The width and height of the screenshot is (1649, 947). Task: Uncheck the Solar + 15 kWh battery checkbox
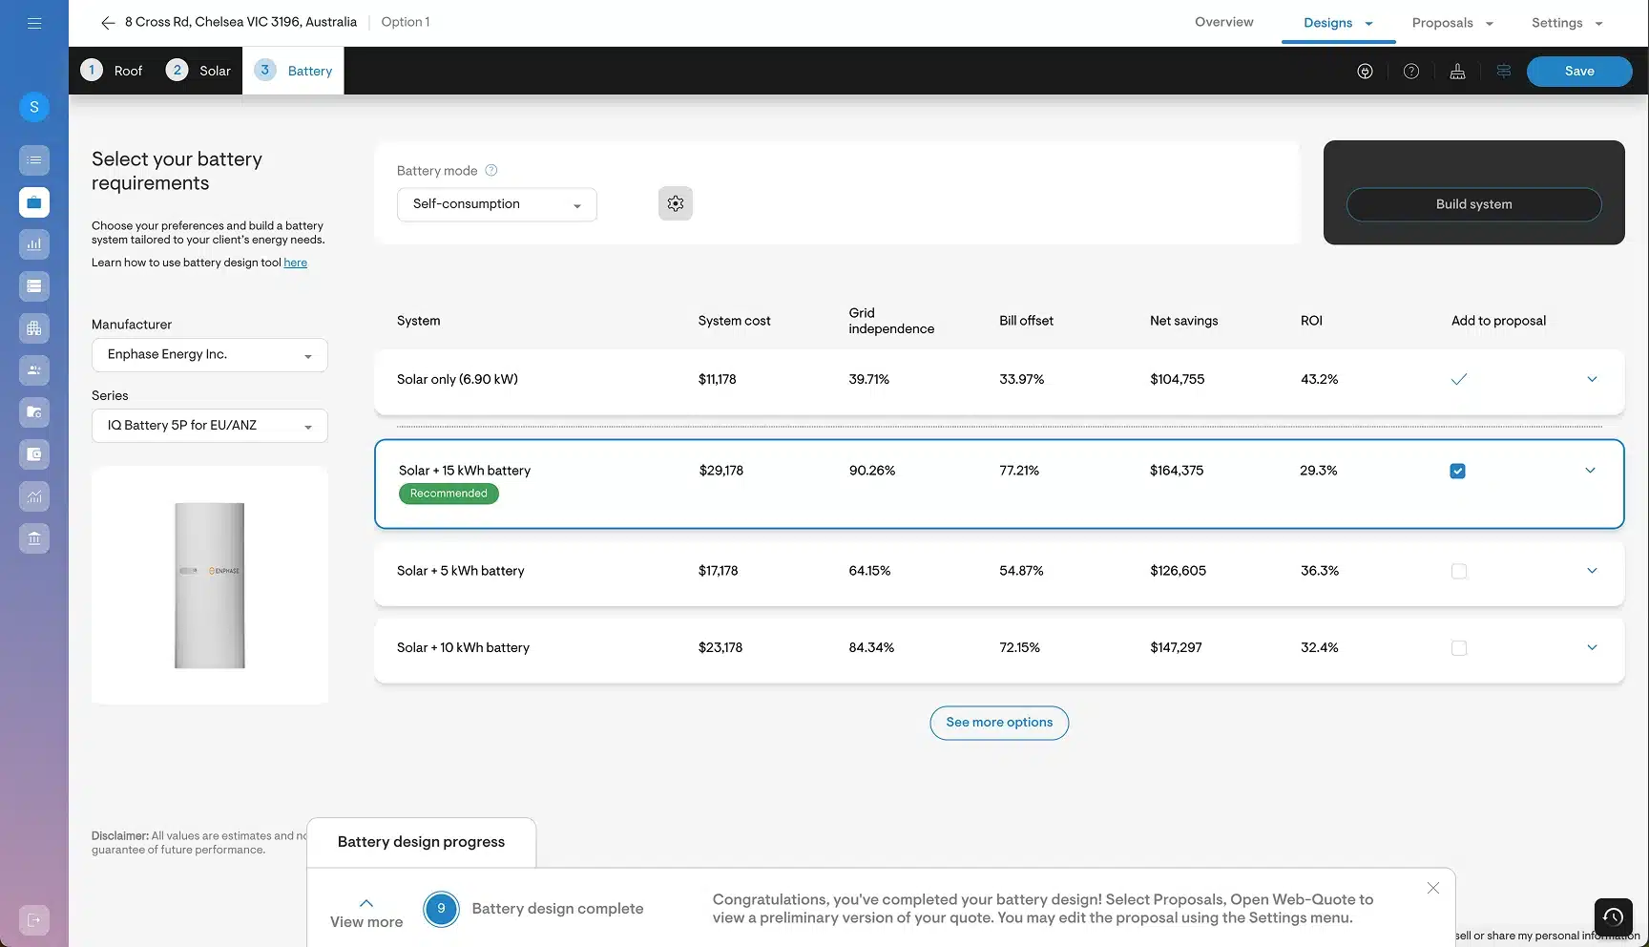(x=1457, y=471)
